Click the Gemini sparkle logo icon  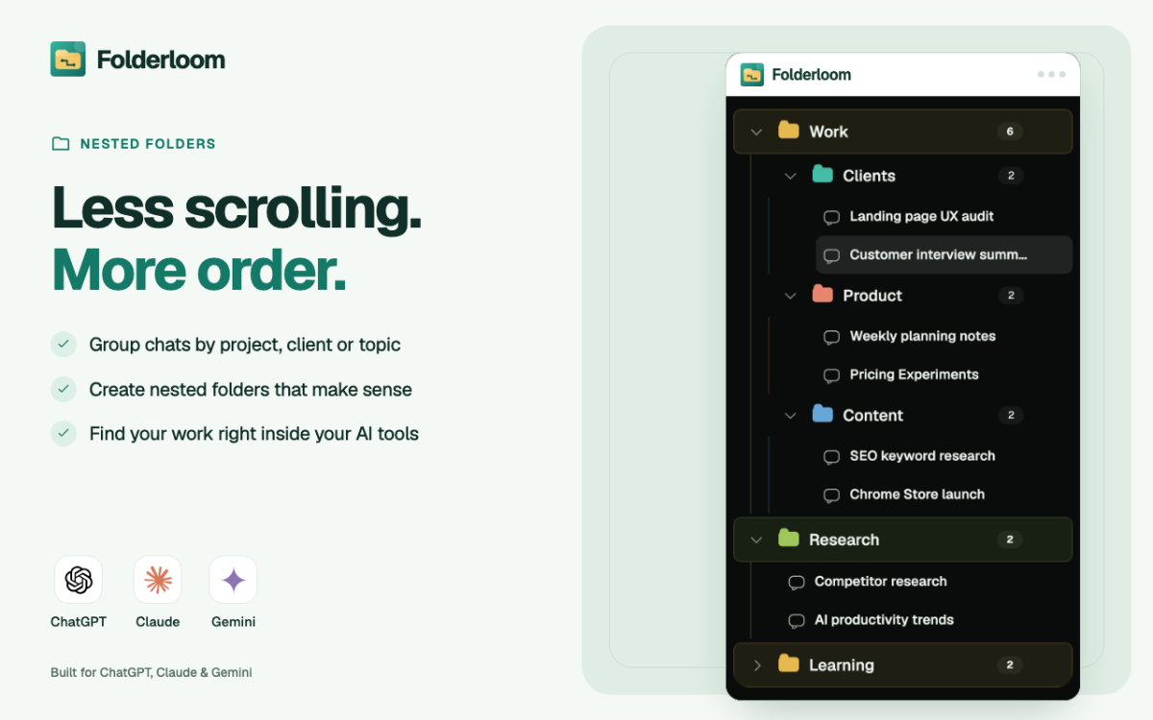click(233, 580)
